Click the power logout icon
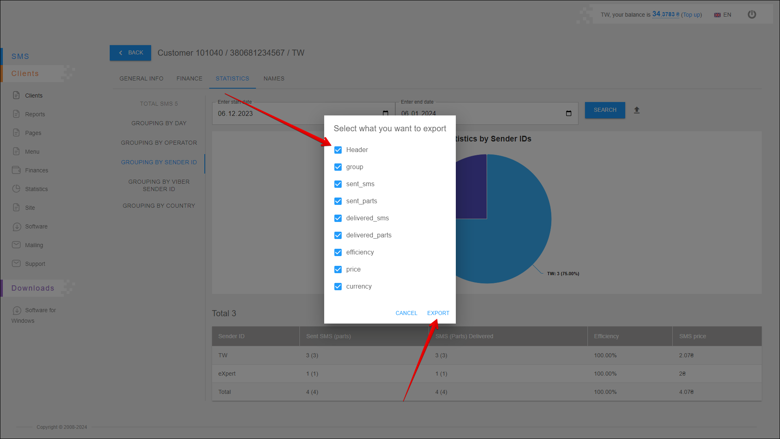 [752, 15]
